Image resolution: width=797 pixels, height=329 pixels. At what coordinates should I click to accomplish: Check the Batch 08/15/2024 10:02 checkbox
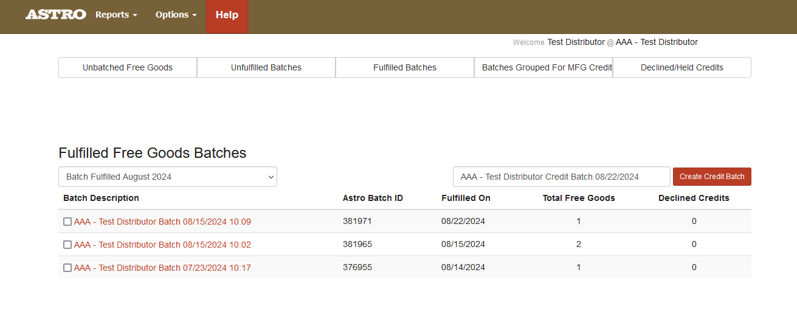67,245
